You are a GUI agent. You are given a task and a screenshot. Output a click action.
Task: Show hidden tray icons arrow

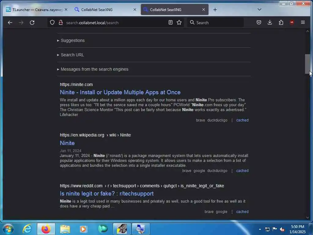[260, 229]
